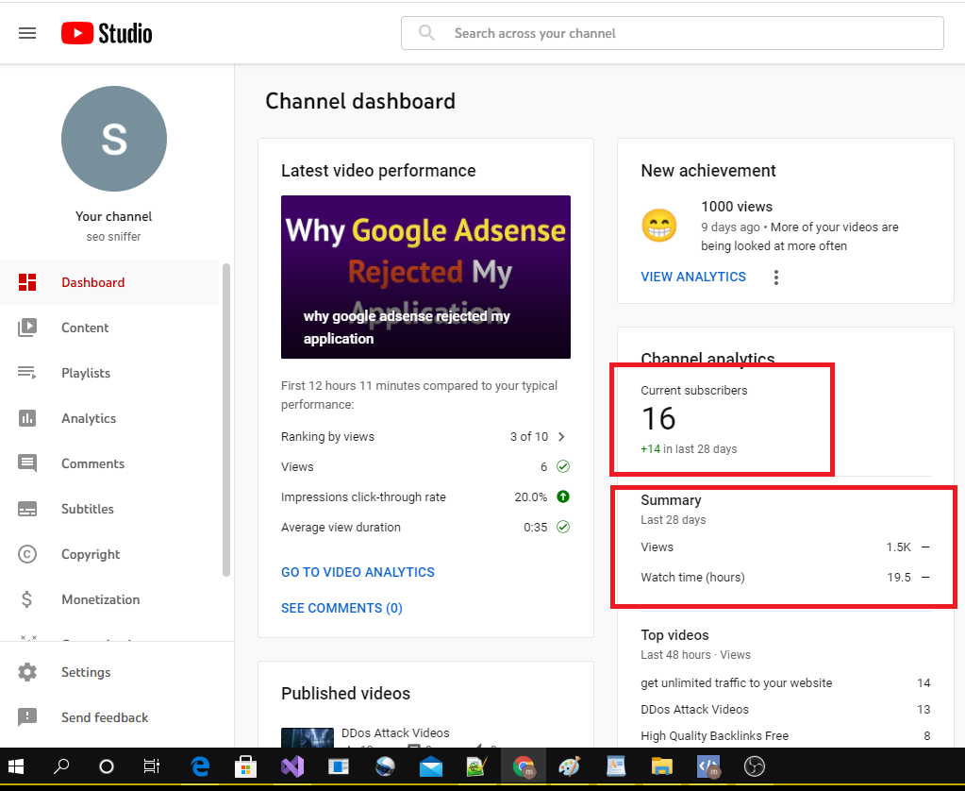Click the search magnifier icon
This screenshot has width=965, height=791.
pos(426,33)
